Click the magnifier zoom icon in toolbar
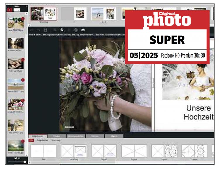Screen dimensions: 219x169 tap(62, 30)
